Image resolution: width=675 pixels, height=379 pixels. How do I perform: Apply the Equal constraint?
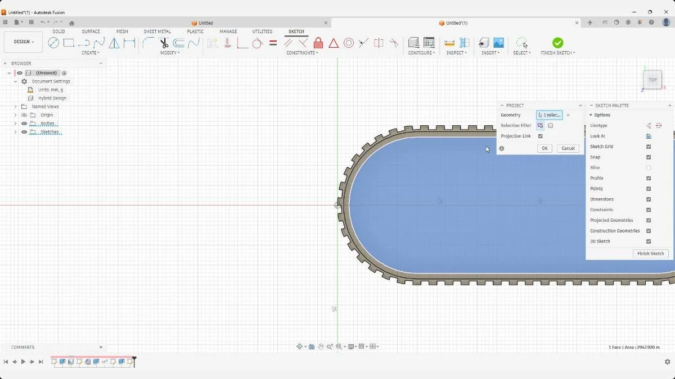pyautogui.click(x=273, y=43)
